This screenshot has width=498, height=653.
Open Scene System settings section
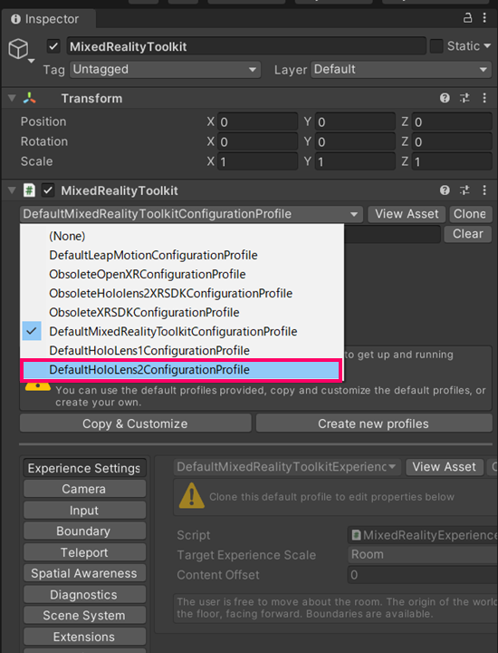(84, 615)
